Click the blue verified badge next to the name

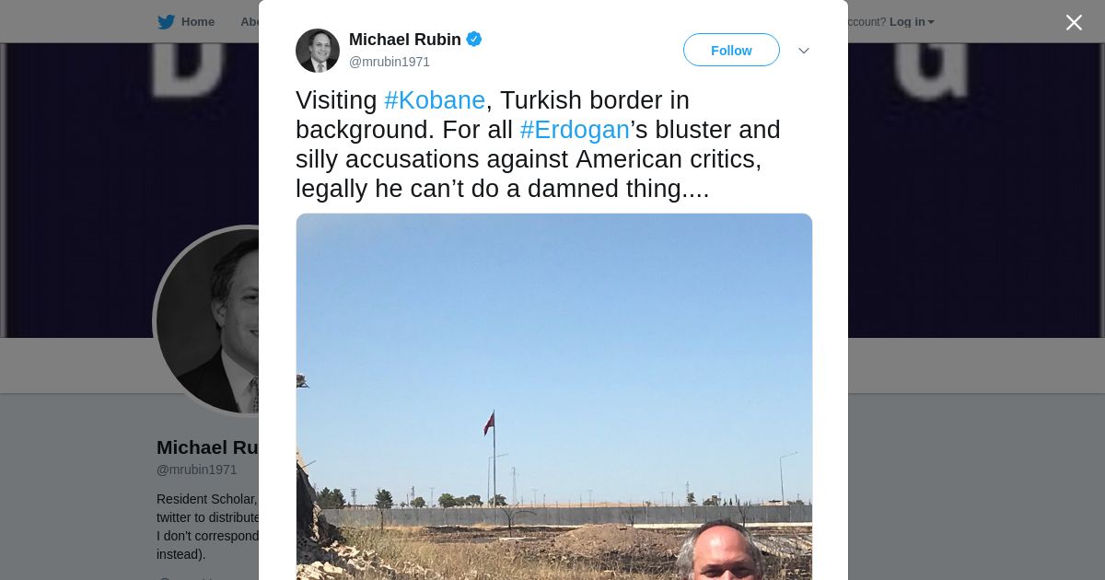point(474,40)
